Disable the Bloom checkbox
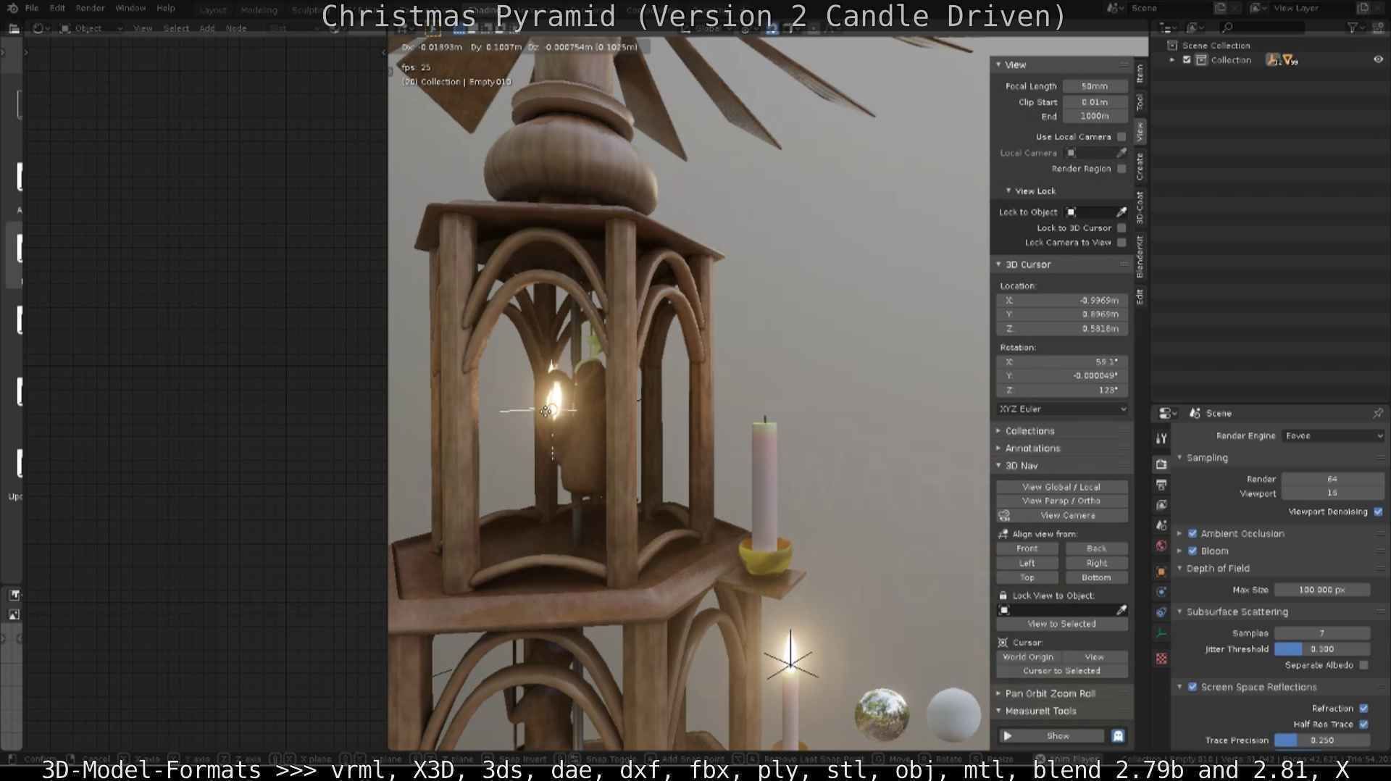The height and width of the screenshot is (781, 1391). click(1192, 551)
